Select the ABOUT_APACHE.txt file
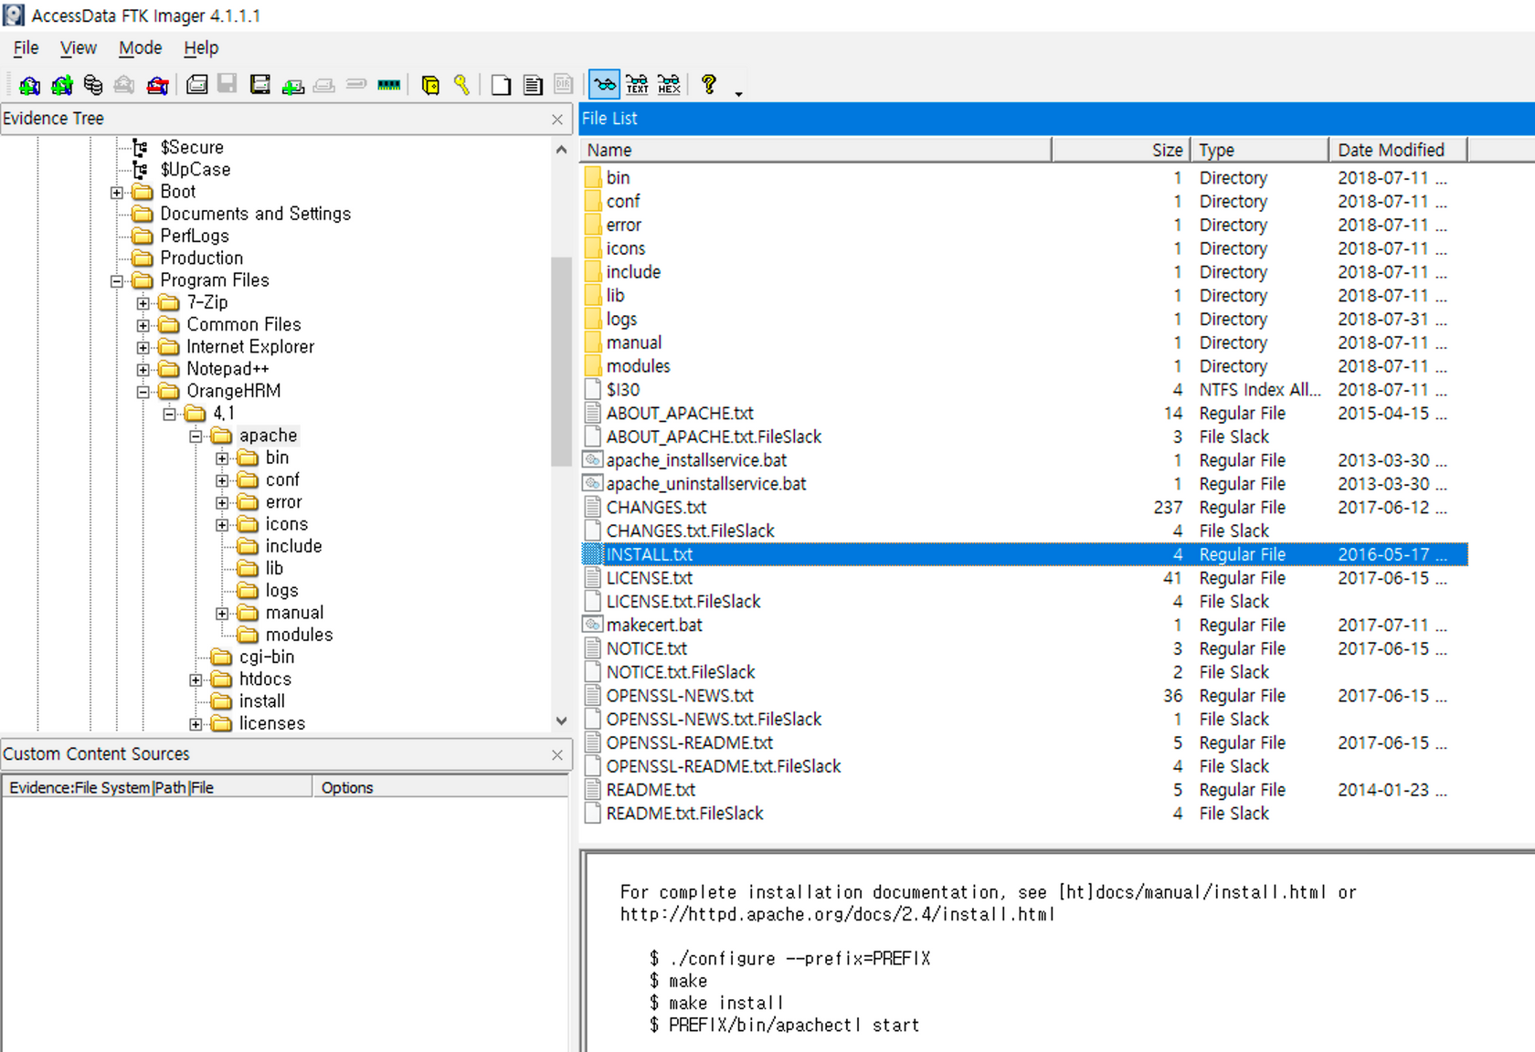This screenshot has width=1535, height=1052. tap(680, 414)
